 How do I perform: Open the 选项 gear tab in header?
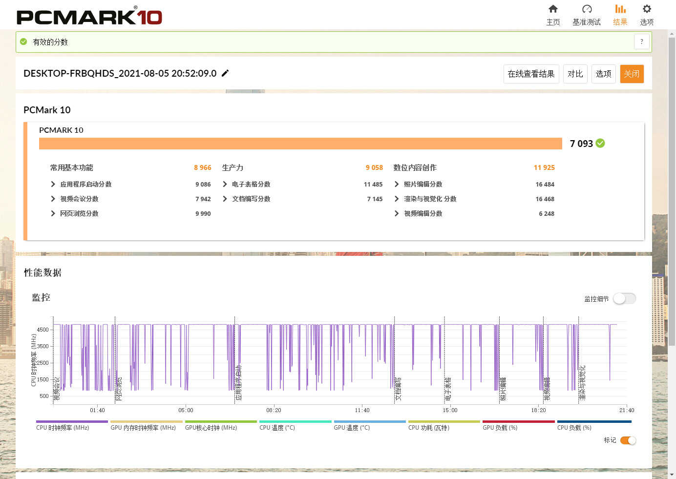647,15
